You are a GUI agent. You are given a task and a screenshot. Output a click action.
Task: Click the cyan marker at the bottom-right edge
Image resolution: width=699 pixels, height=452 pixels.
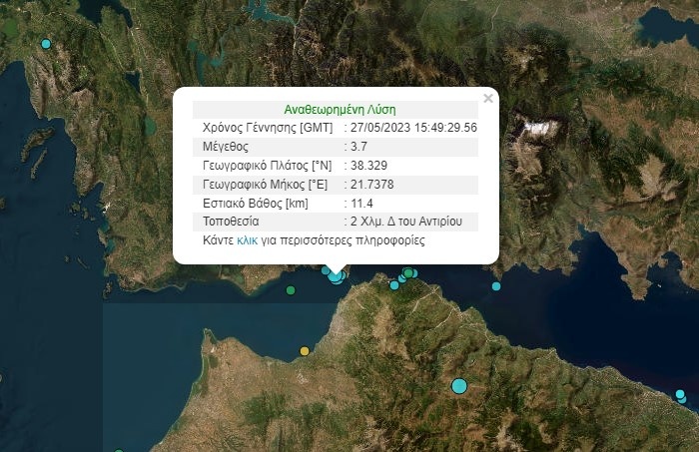point(682,398)
